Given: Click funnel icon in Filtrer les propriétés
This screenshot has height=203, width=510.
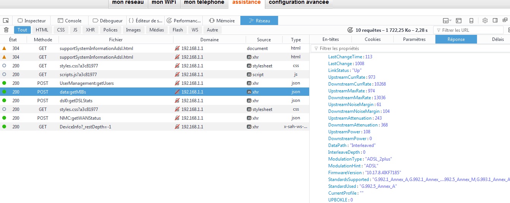Looking at the screenshot, I should point(315,48).
